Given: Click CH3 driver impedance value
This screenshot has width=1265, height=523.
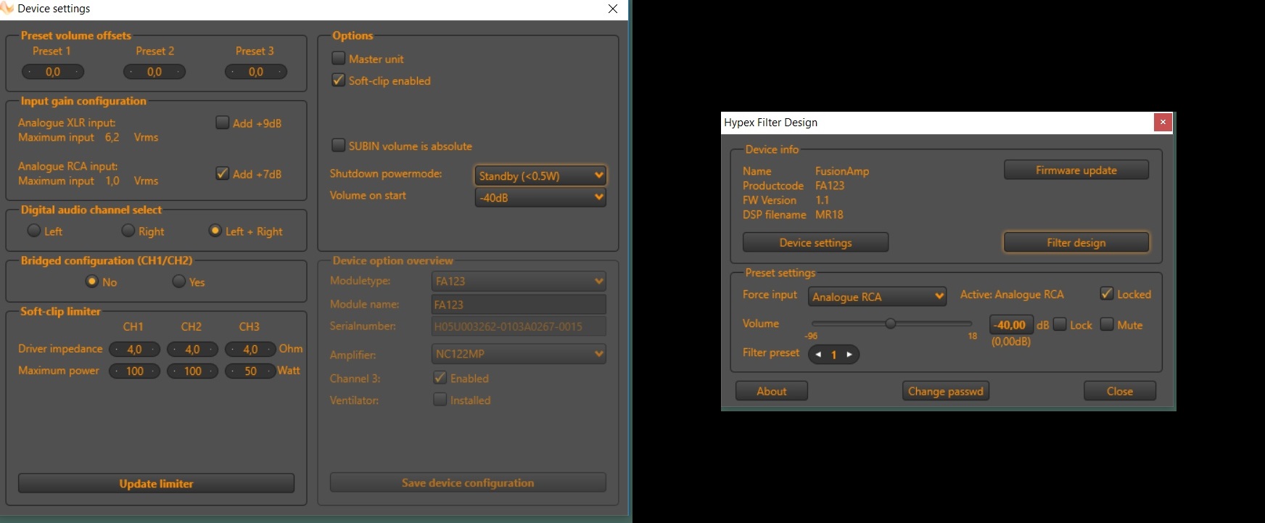Looking at the screenshot, I should 250,350.
